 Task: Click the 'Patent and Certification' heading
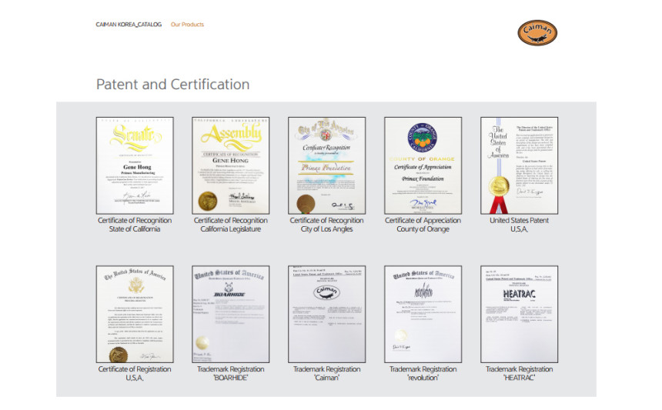coord(172,85)
